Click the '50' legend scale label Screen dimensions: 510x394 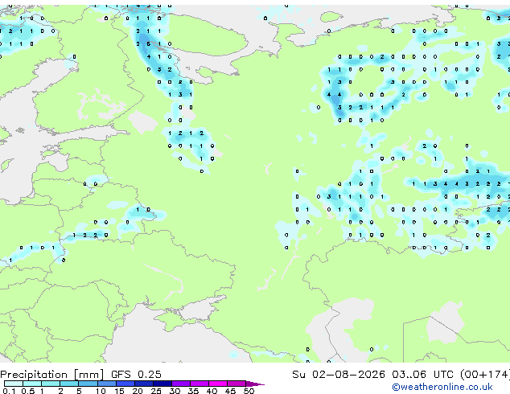click(249, 391)
